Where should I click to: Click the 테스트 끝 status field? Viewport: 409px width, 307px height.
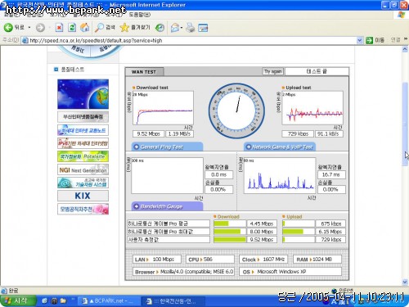click(x=317, y=71)
